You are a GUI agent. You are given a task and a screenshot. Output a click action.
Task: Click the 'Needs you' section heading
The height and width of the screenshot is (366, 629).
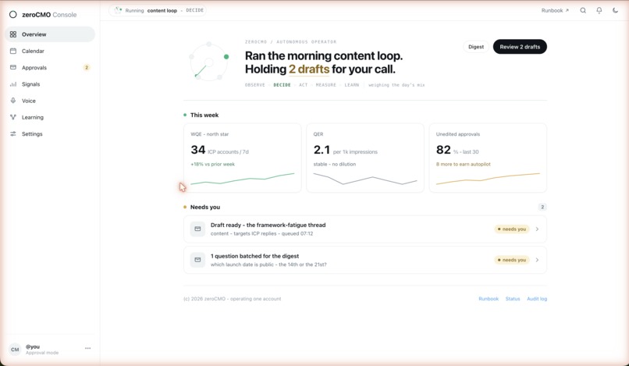(x=205, y=207)
